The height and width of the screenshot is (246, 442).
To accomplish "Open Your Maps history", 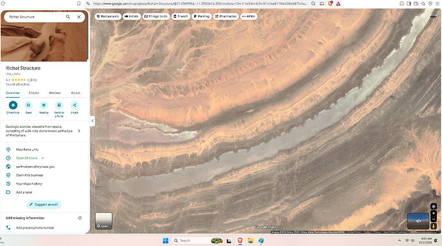I will tap(29, 184).
